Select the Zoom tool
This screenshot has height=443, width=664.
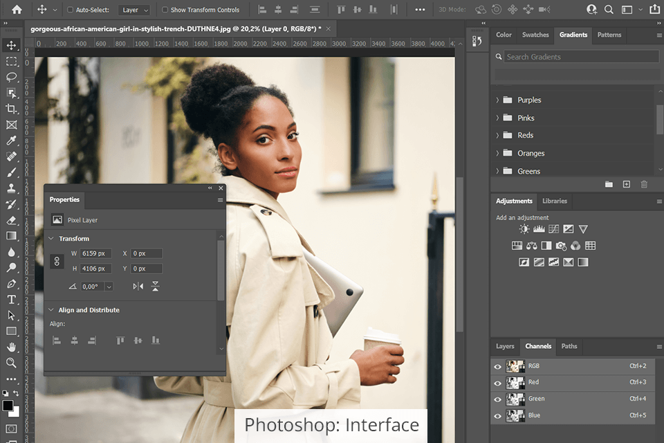[12, 363]
